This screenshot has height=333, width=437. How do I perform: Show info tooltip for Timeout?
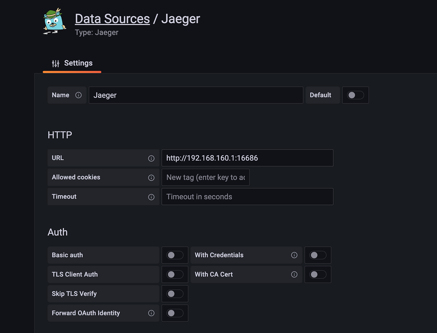click(151, 197)
